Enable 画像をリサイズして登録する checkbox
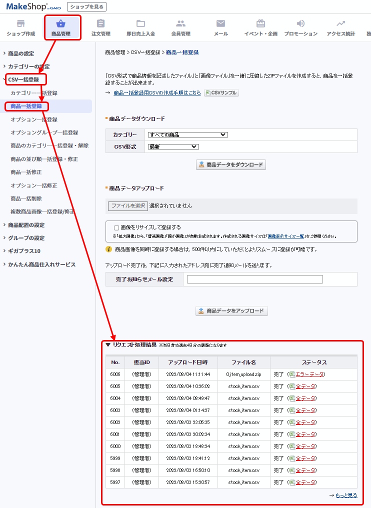This screenshot has width=371, height=508. click(x=116, y=227)
